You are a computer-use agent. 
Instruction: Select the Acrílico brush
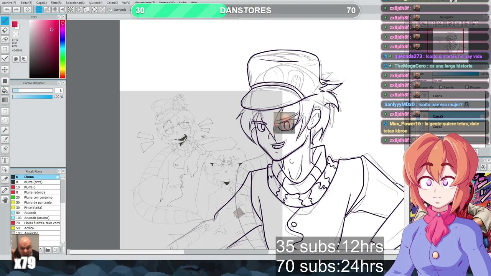[x=35, y=228]
